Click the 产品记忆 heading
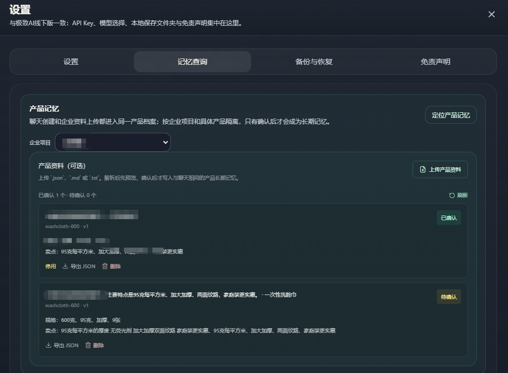Screen dimensions: 508x373 pos(44,109)
